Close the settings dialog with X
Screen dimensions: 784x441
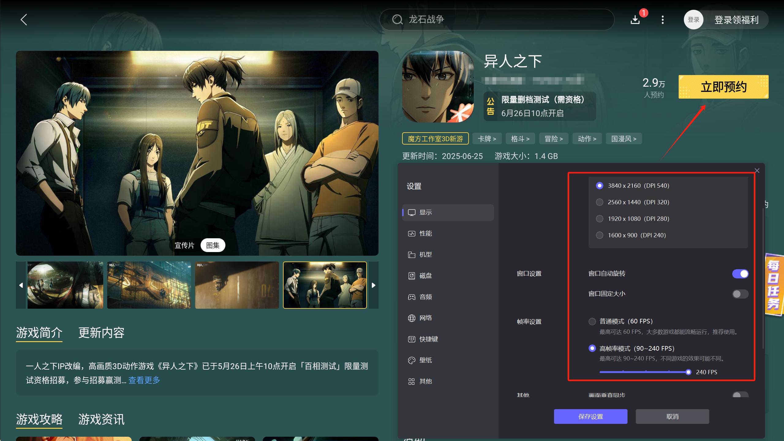click(x=757, y=171)
